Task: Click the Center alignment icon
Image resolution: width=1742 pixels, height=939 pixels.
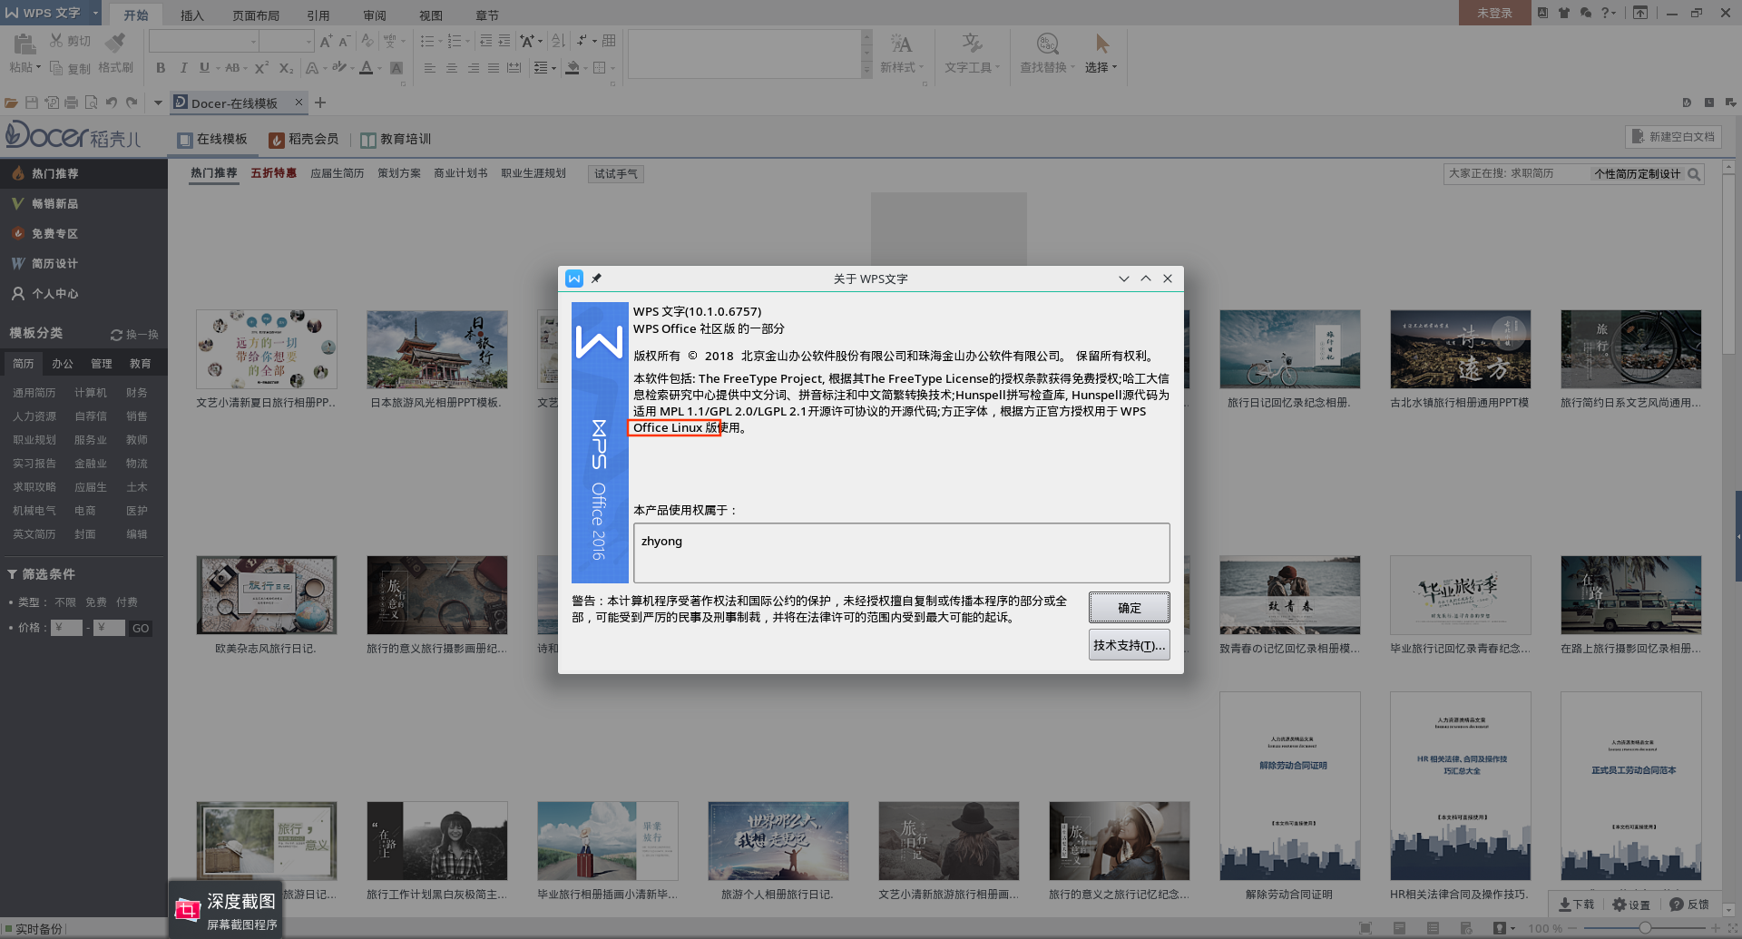Action: (451, 68)
